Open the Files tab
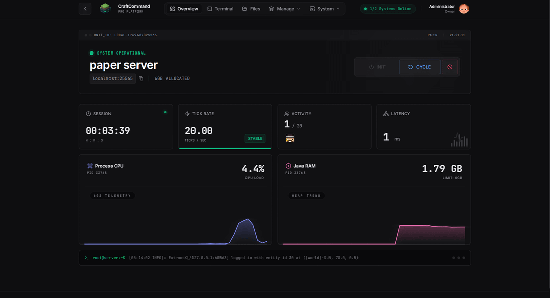 pyautogui.click(x=251, y=8)
